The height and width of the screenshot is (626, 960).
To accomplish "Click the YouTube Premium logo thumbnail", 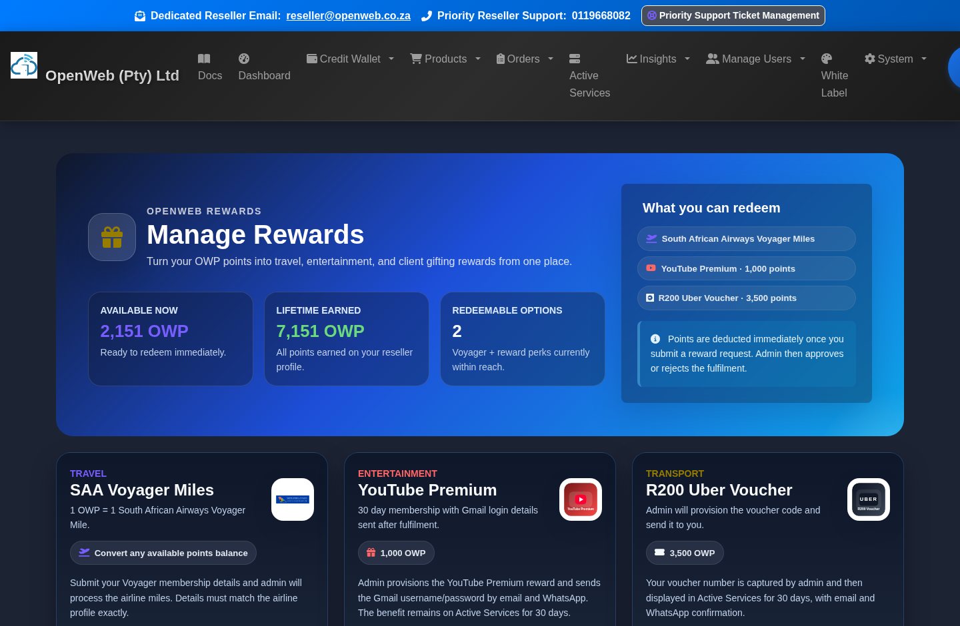I will point(581,499).
